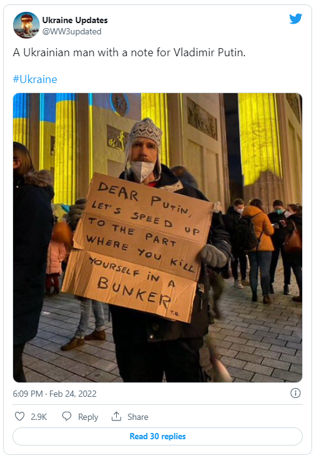Follow the #Ukraine hashtag link

(35, 79)
